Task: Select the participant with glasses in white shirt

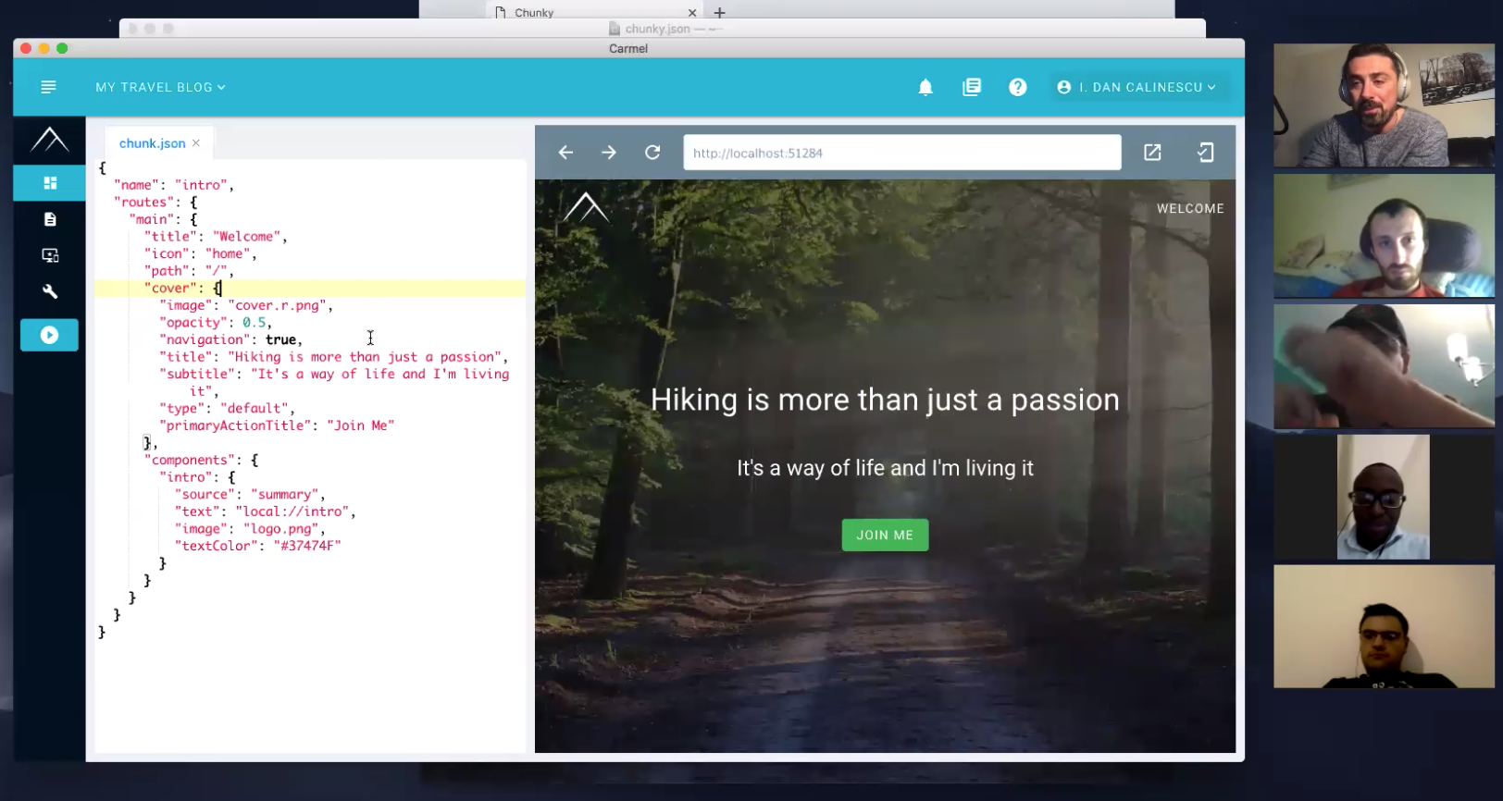Action: tap(1384, 498)
